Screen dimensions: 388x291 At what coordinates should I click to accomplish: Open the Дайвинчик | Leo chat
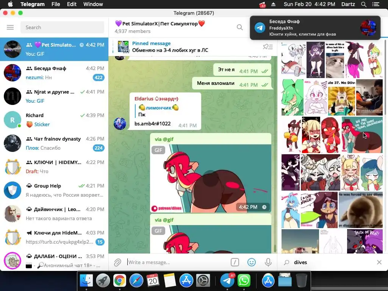pos(54,214)
